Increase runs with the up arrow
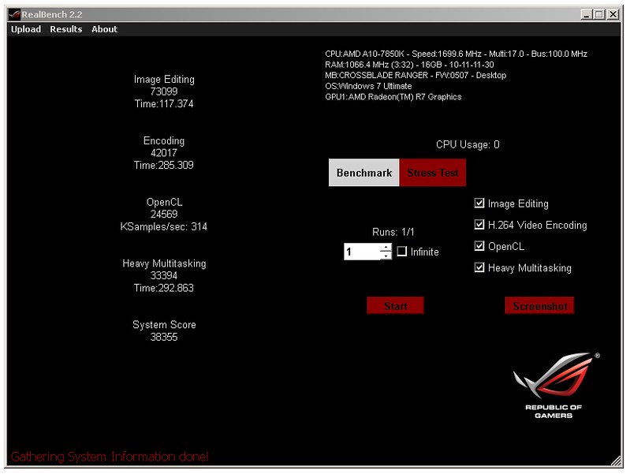The image size is (630, 474). (x=386, y=248)
